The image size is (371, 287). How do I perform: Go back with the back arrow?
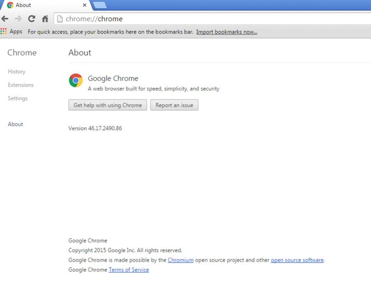(x=5, y=19)
